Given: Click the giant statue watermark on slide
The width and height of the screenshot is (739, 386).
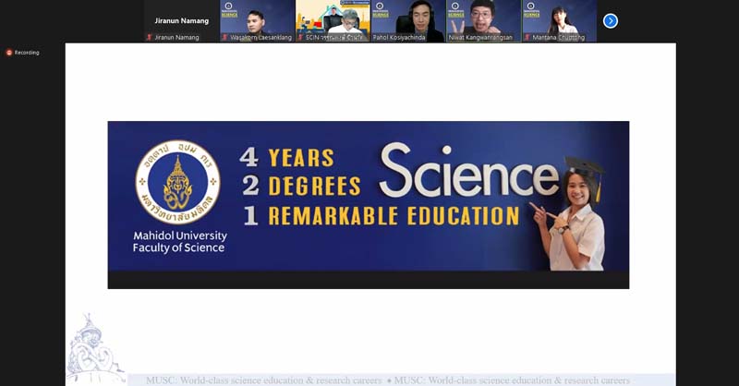Looking at the screenshot, I should tap(94, 348).
